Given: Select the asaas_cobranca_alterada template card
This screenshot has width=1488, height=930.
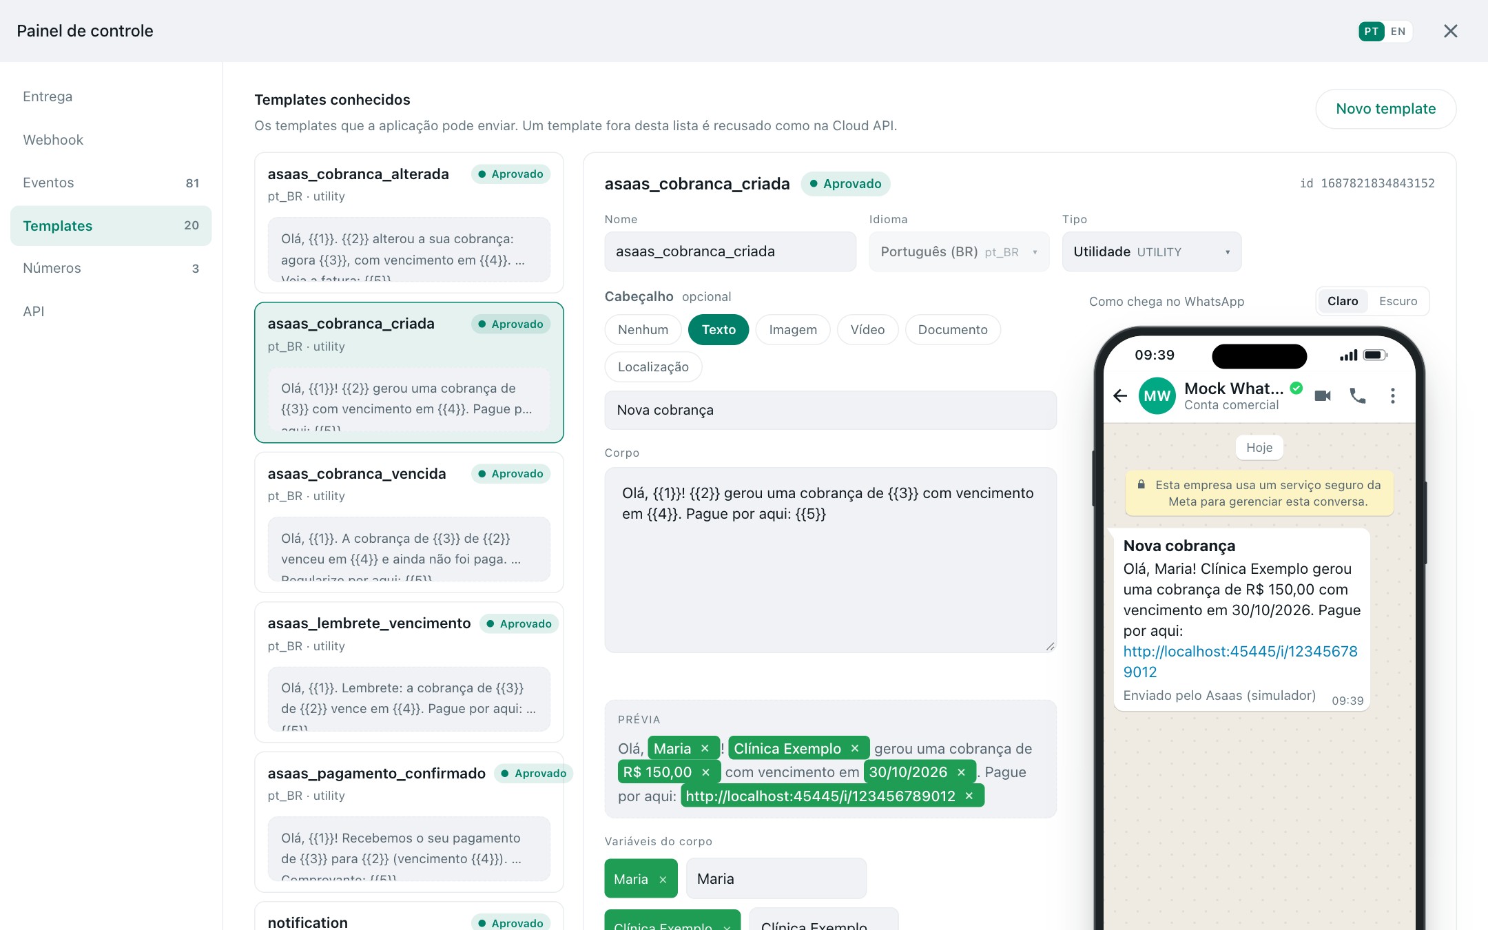Looking at the screenshot, I should (x=409, y=223).
